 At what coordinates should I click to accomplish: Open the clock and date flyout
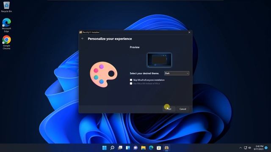pos(259,148)
